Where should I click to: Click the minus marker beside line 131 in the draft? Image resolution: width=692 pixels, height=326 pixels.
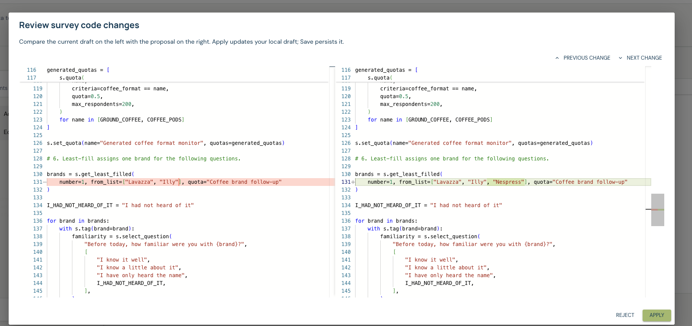[x=45, y=182]
